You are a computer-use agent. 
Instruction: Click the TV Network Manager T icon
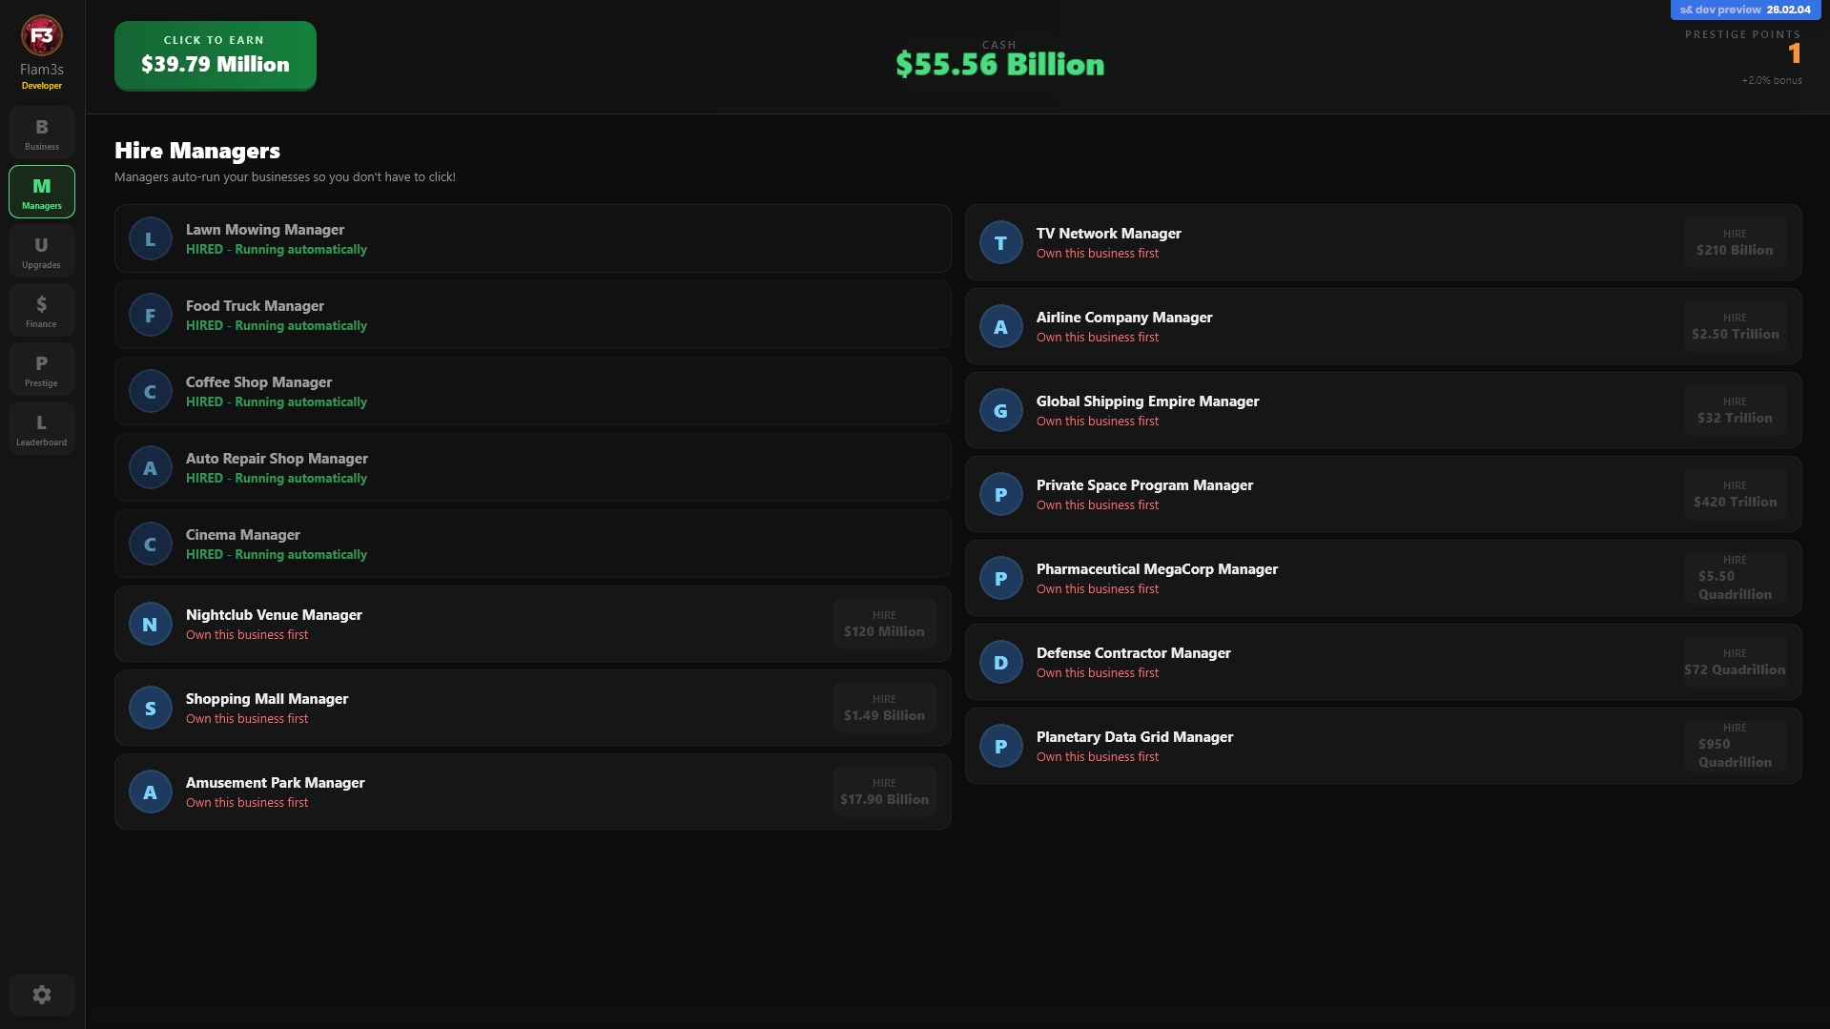click(1000, 243)
